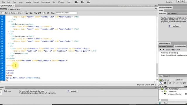
Task: Open the Layout icon menu in the menu bar
Action: click(x=76, y=2)
